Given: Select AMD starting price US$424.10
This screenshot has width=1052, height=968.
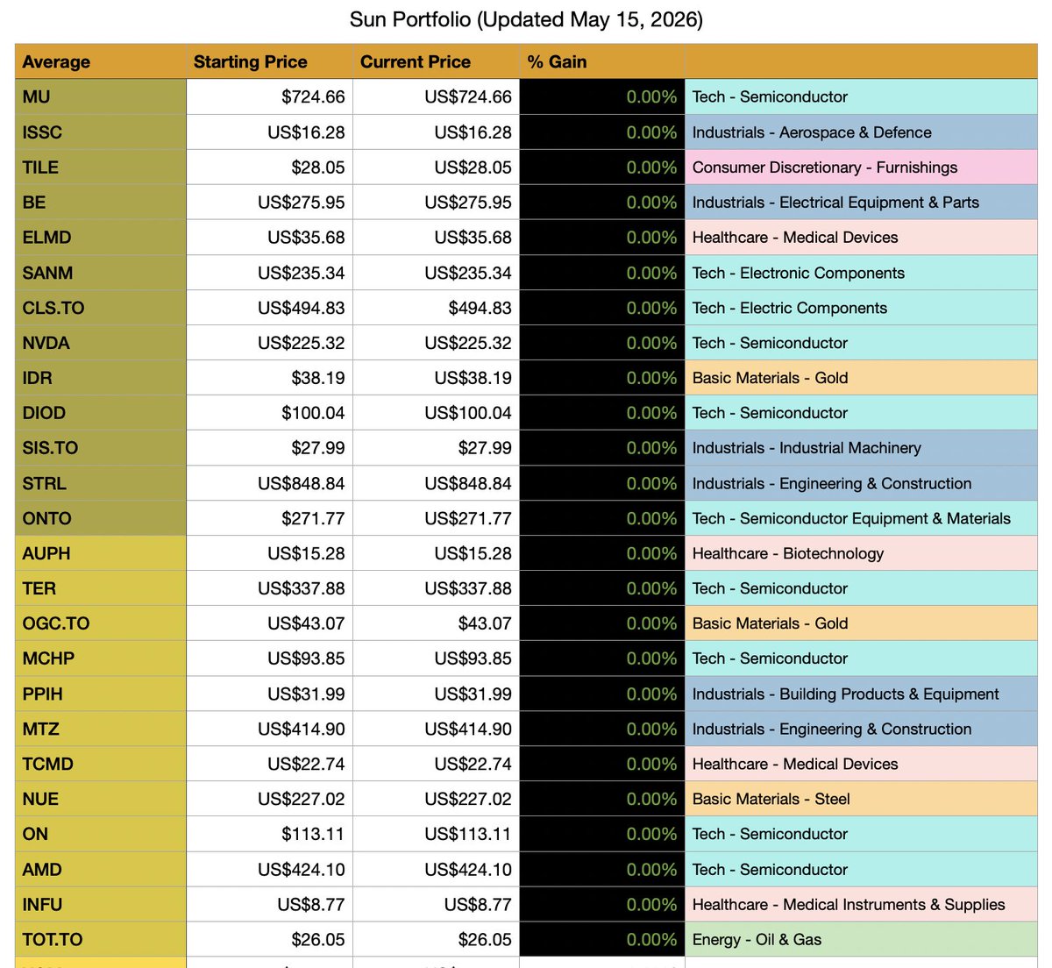Looking at the screenshot, I should [269, 869].
